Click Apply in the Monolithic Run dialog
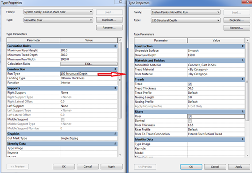The image size is (252, 173). [x=239, y=167]
